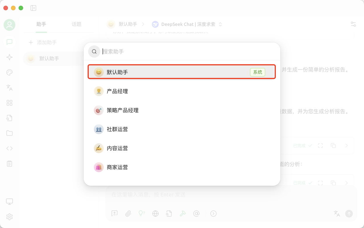Open mini apps grid icon
This screenshot has height=228, width=364.
point(9,103)
